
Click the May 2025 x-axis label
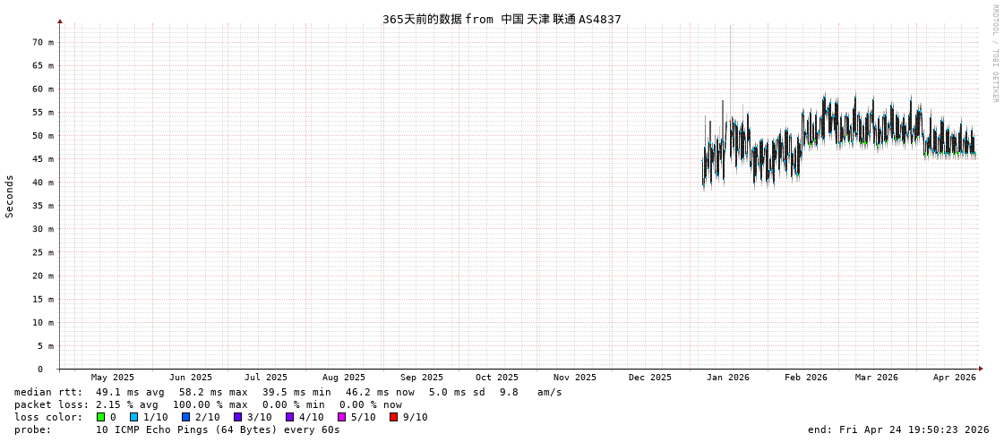[x=112, y=378]
